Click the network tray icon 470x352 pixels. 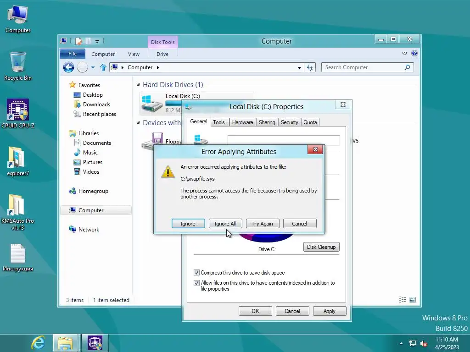point(413,343)
